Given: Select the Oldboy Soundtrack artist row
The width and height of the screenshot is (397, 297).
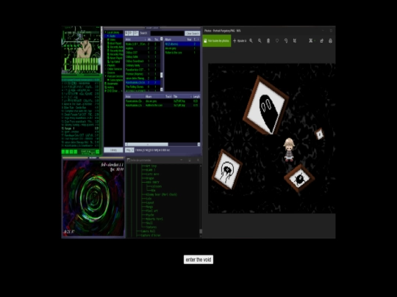Looking at the screenshot, I should (x=143, y=61).
